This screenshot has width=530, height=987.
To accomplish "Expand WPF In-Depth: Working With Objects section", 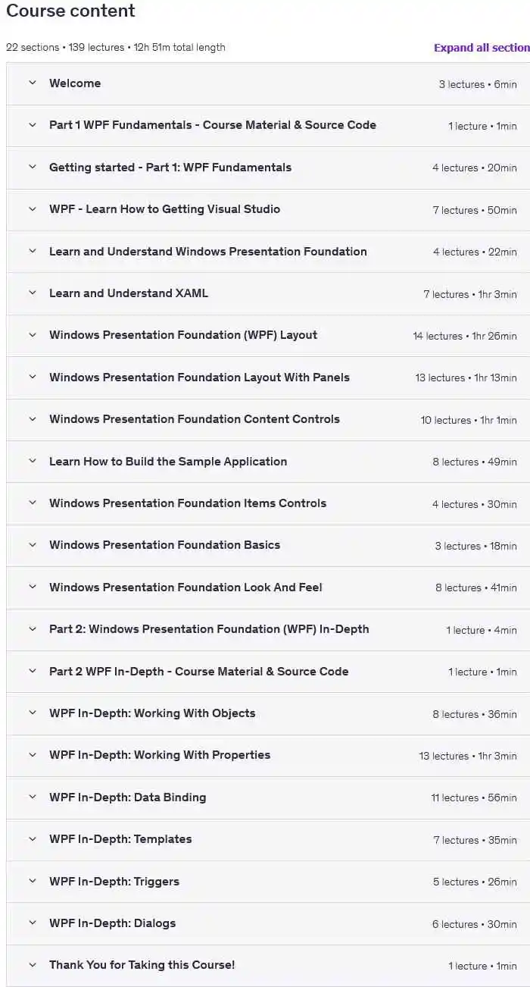I will 152,713.
